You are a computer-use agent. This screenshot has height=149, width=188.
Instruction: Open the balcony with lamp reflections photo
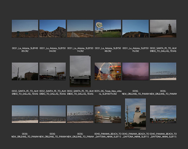[108, 114]
